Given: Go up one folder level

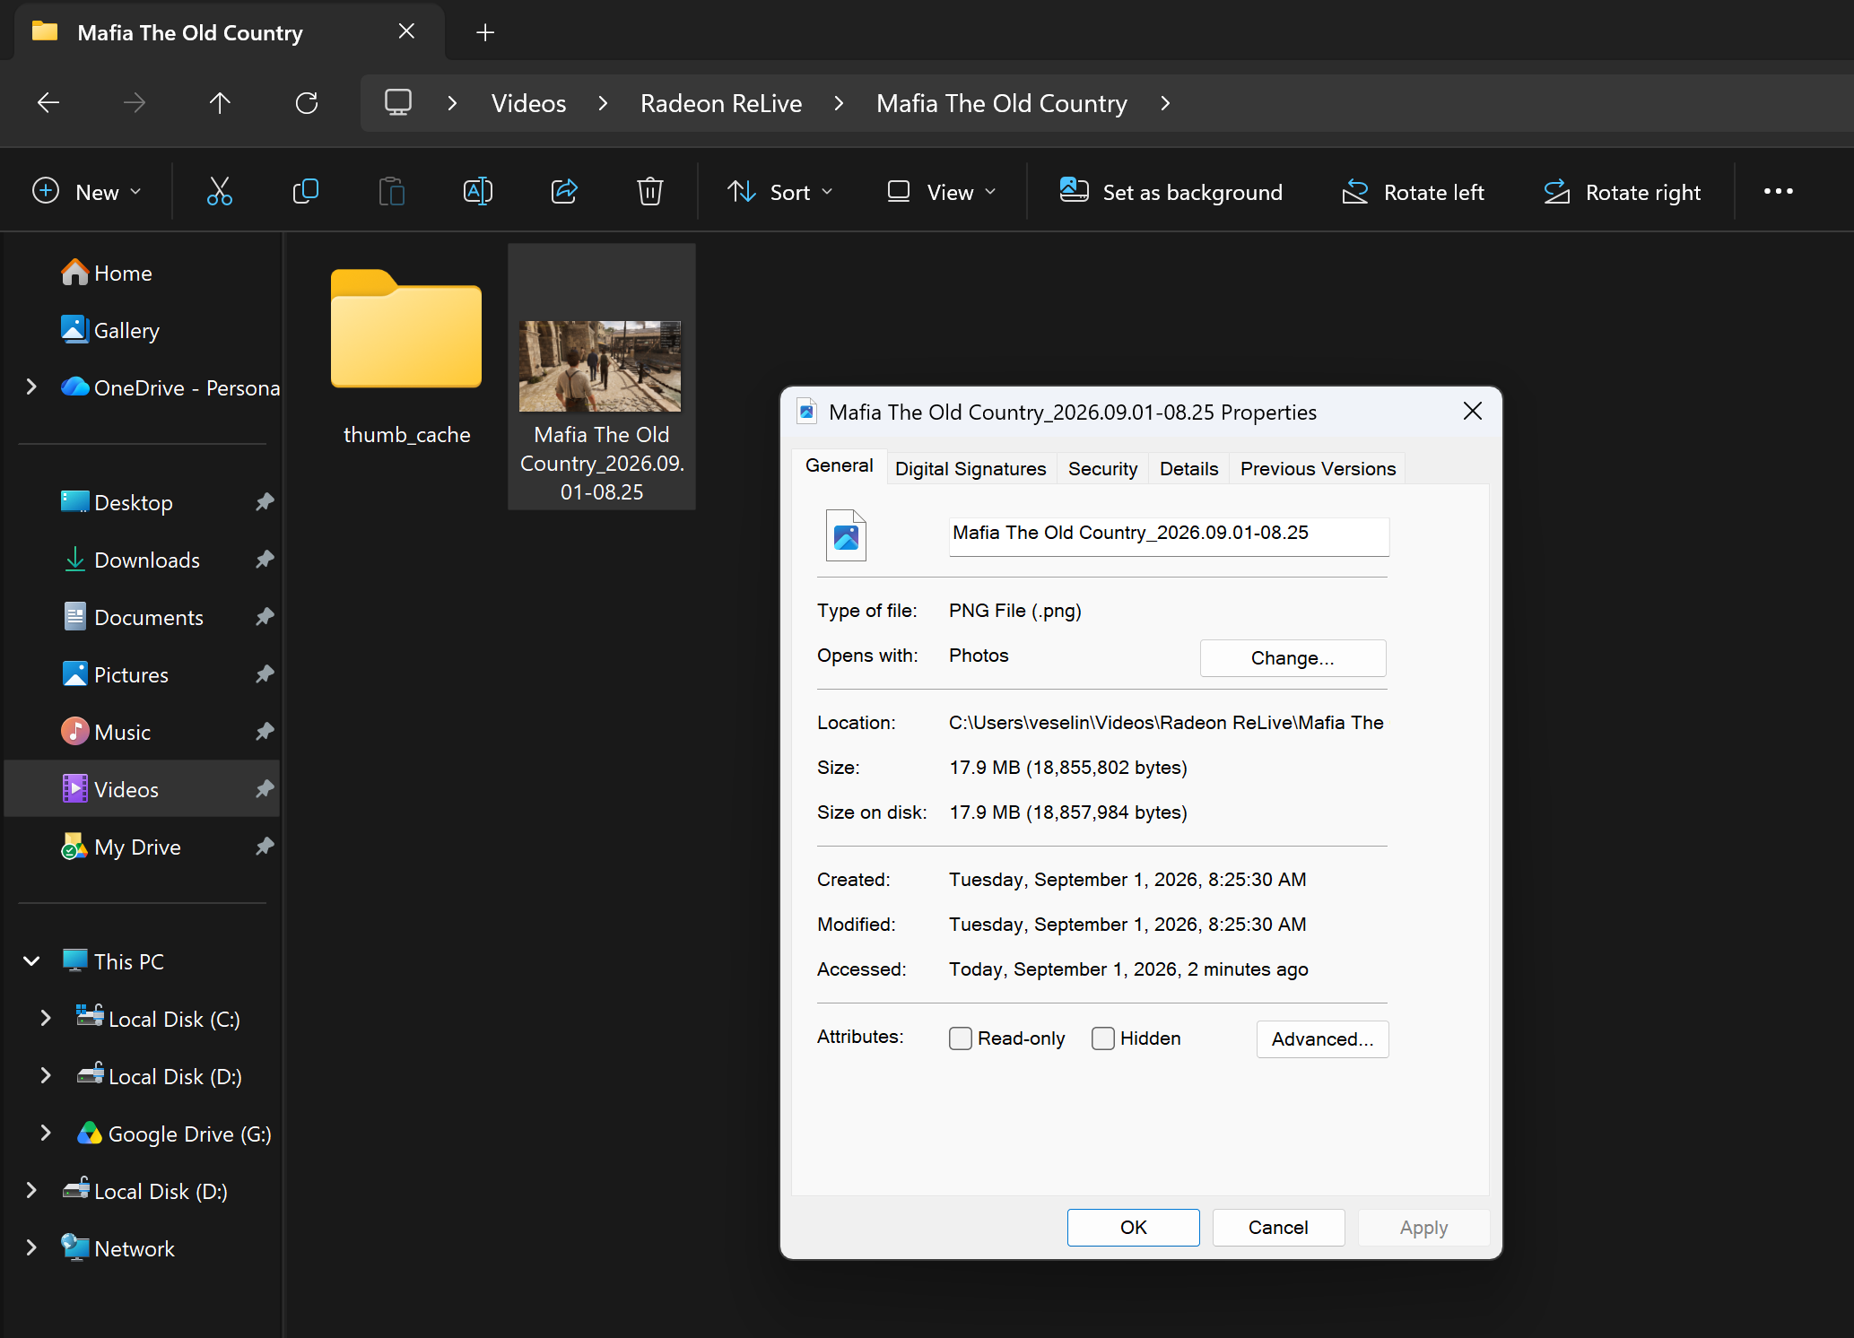Looking at the screenshot, I should click(x=220, y=103).
